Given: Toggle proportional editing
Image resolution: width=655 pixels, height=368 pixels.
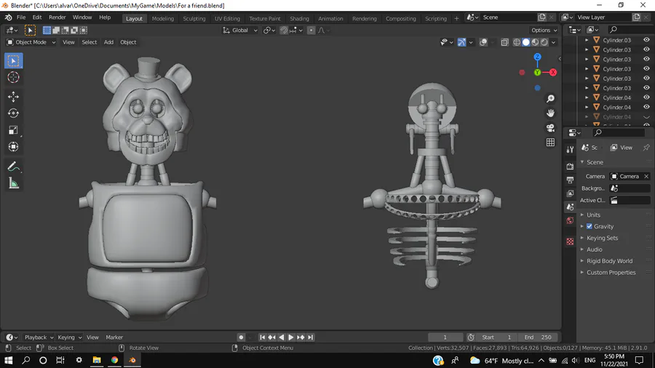Looking at the screenshot, I should [x=311, y=30].
